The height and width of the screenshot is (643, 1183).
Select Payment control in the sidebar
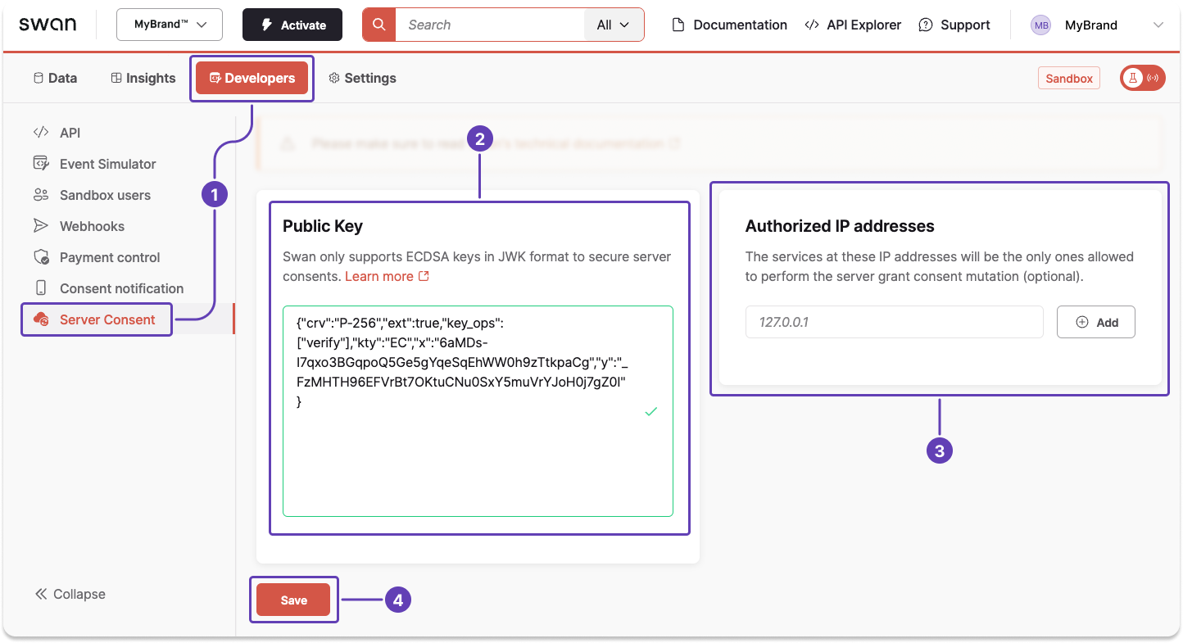coord(110,256)
